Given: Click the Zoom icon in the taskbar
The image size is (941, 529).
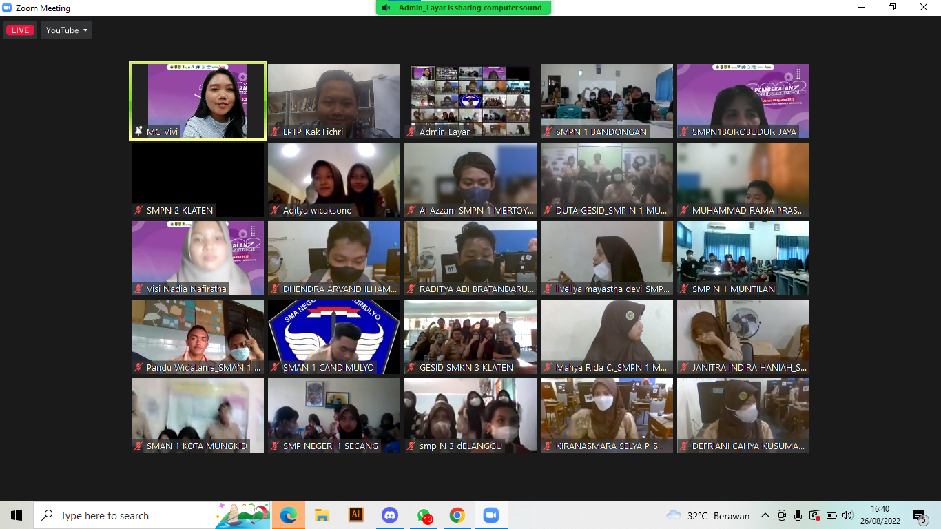Looking at the screenshot, I should (491, 515).
